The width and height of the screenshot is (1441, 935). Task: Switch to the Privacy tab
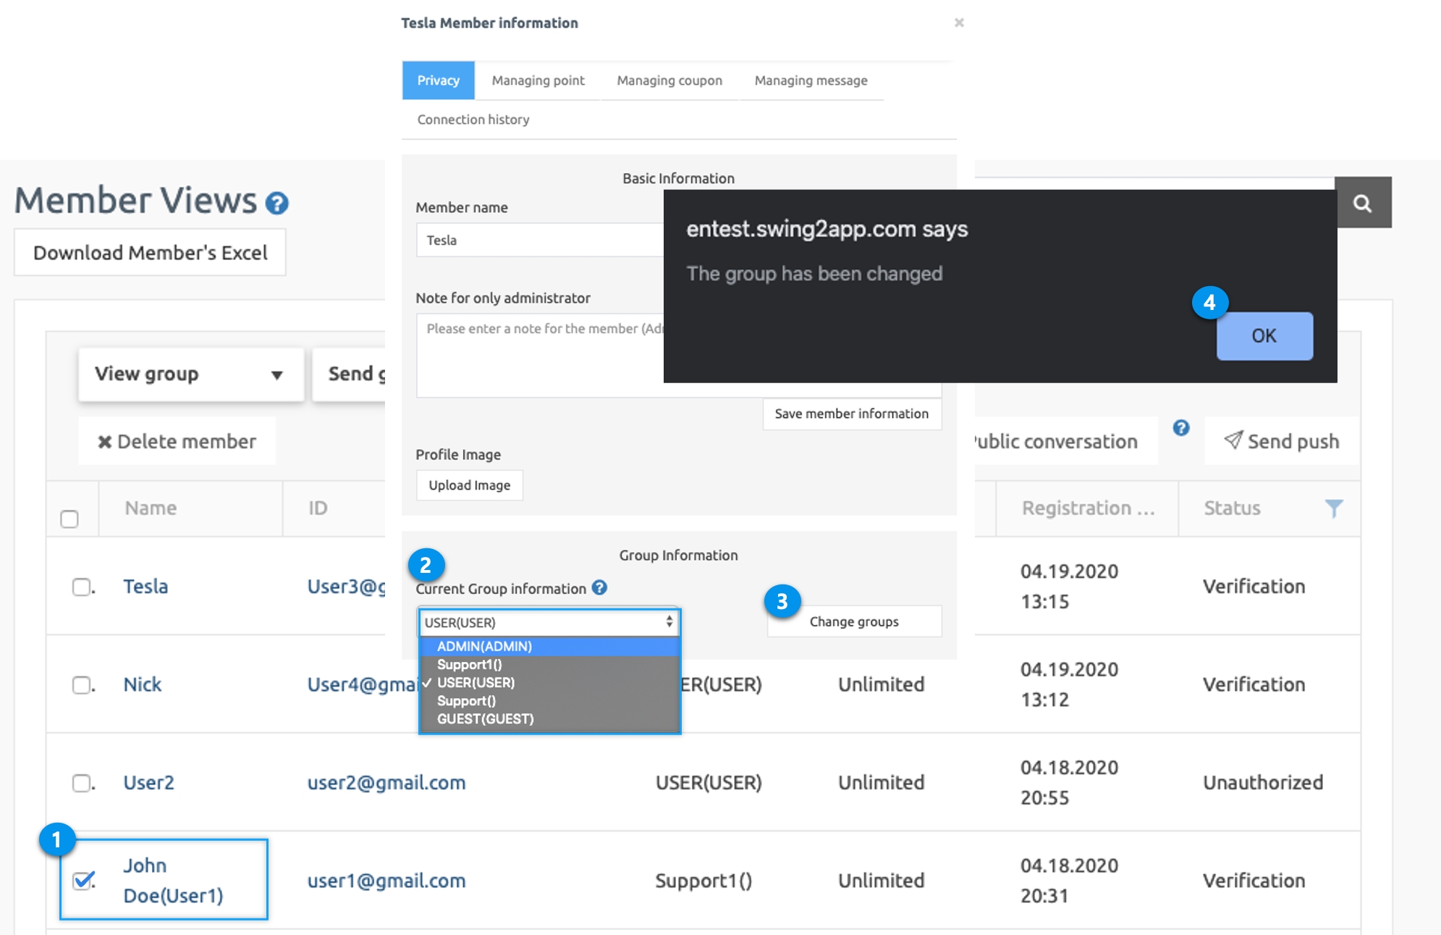pos(438,80)
